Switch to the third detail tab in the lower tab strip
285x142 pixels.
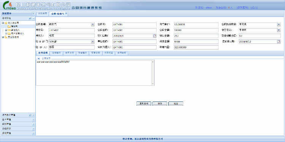[x=70, y=53]
